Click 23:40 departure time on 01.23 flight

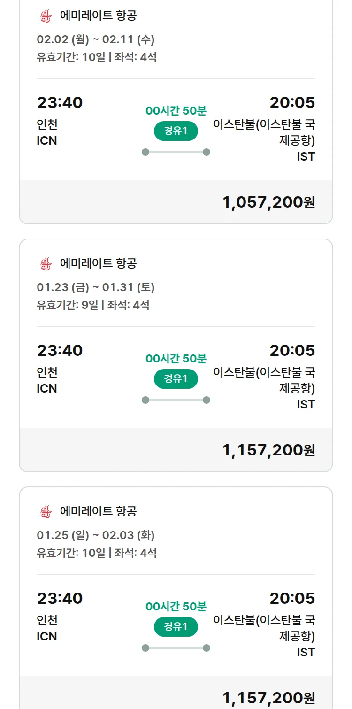coord(60,350)
